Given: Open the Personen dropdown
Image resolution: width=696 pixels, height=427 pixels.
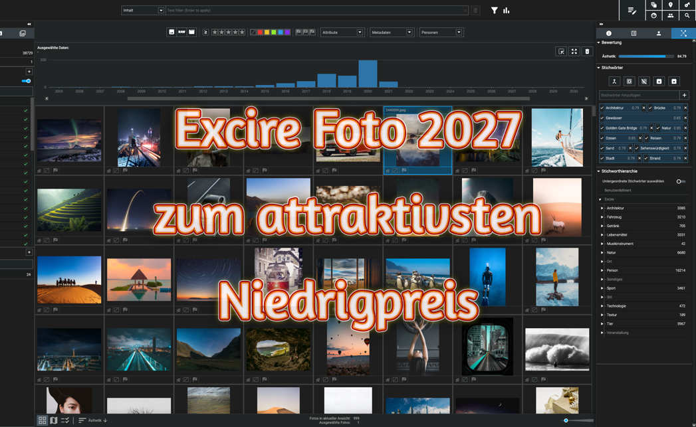Looking at the screenshot, I should coord(441,33).
